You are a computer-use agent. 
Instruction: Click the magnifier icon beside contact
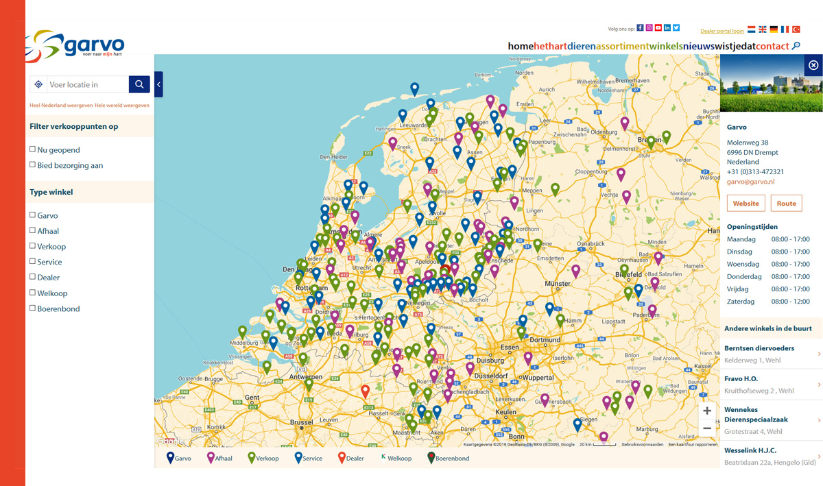tap(796, 46)
